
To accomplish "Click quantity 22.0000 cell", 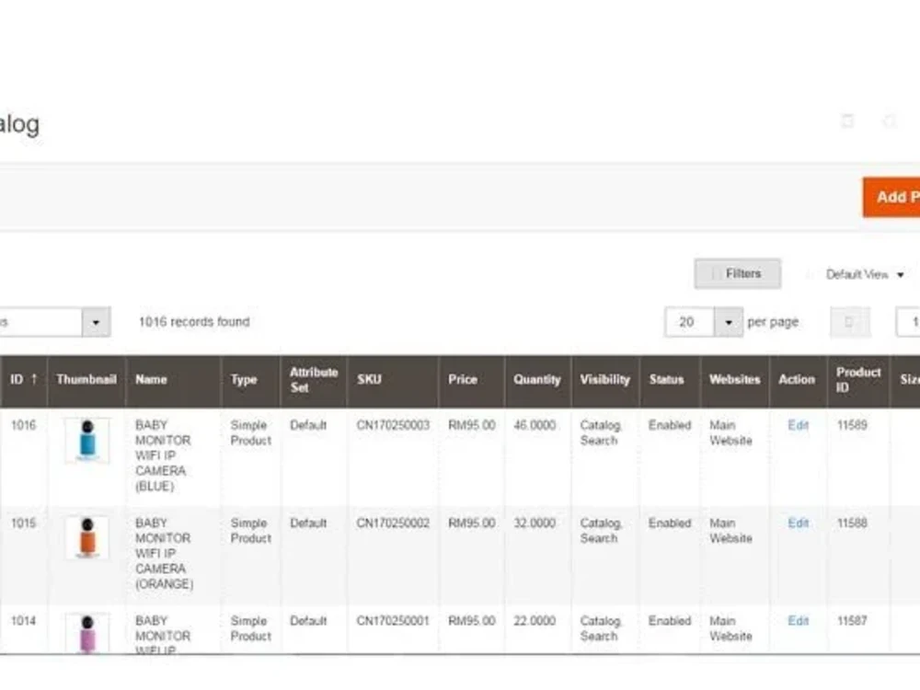I will (535, 621).
